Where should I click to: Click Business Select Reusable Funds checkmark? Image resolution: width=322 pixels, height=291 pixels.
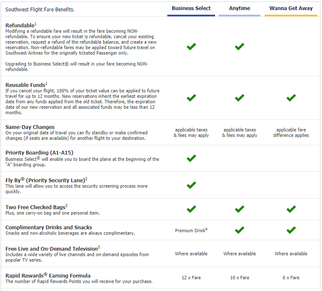point(191,98)
